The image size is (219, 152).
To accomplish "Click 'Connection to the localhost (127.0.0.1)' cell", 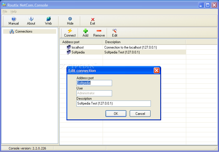I will 131,47.
